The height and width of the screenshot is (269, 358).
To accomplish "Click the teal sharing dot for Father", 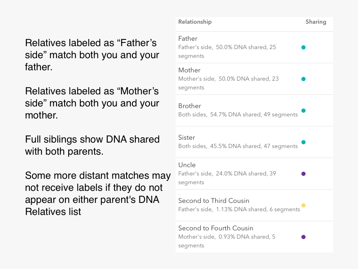I will click(x=303, y=47).
